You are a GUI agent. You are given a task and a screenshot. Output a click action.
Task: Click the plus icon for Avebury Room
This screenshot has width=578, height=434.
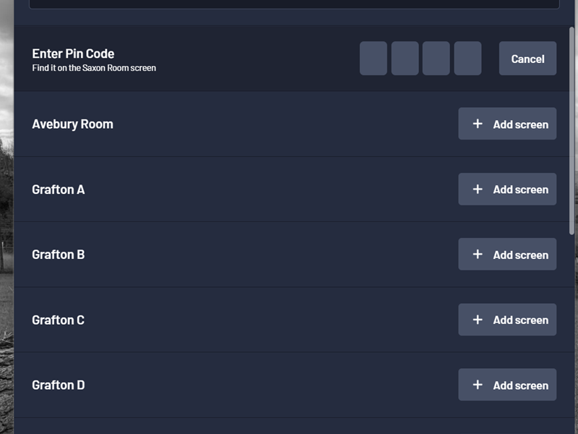pyautogui.click(x=478, y=124)
